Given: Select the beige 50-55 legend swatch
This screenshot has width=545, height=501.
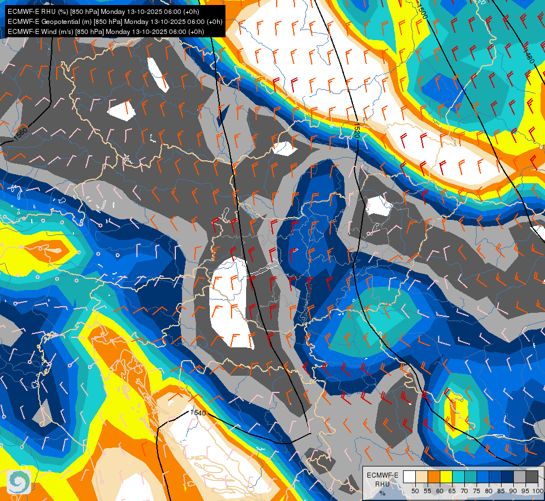Looking at the screenshot, I should point(421,477).
